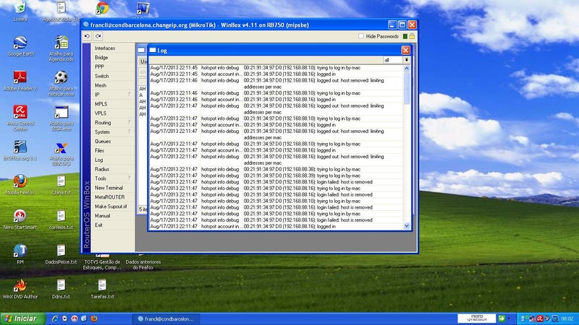Select first log row at 22:11:45 'trying to log in by mac'
Screen dimensions: 579x325
pos(276,68)
